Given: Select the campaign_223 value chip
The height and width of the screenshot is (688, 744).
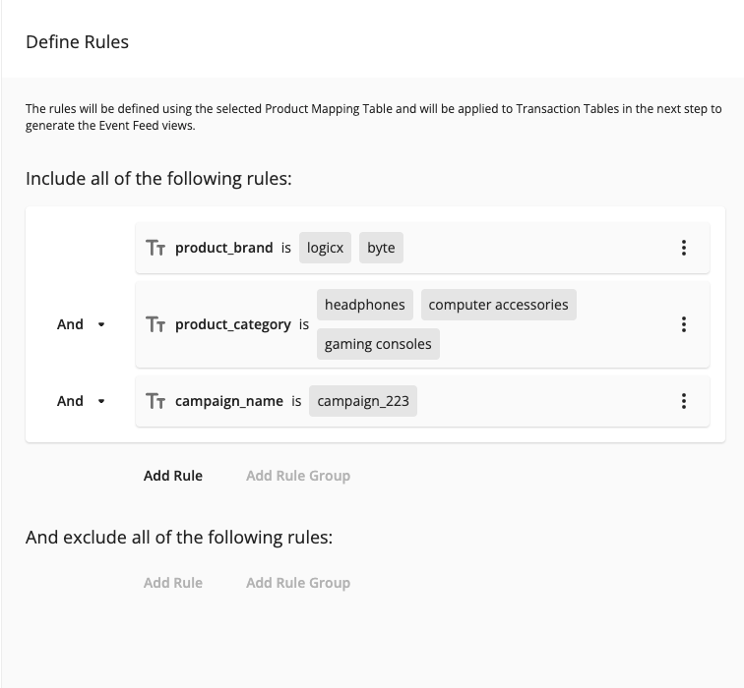Looking at the screenshot, I should [x=363, y=401].
